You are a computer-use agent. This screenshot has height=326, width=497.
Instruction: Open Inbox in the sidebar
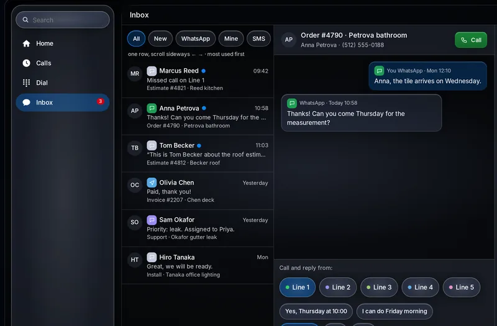click(x=63, y=102)
